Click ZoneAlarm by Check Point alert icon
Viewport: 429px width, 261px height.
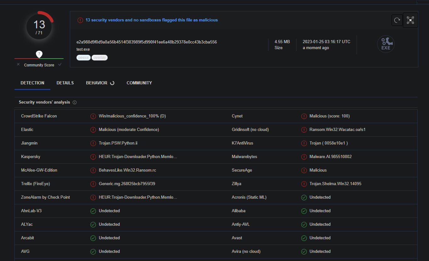(x=93, y=197)
